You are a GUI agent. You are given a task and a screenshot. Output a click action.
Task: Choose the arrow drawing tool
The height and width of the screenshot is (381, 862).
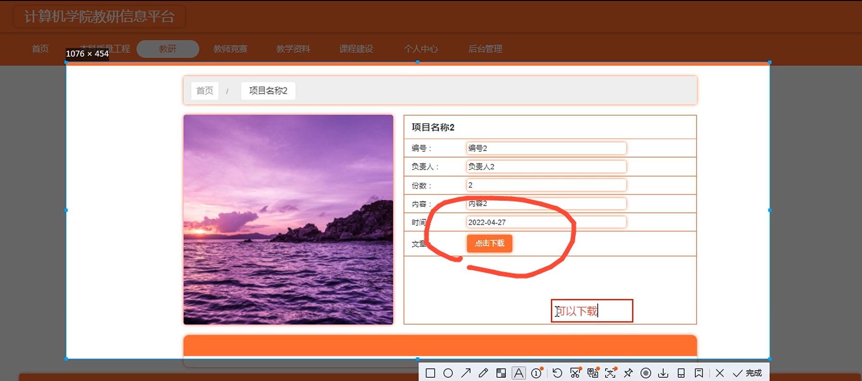coord(466,373)
